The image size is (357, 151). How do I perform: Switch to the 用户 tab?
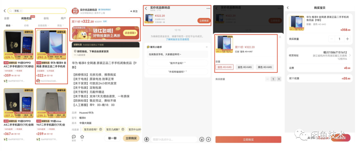63,18
